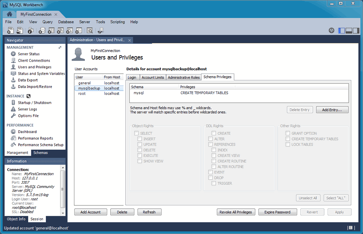363x234 pixels.
Task: Switch to the Account Limits tab
Action: (x=153, y=77)
